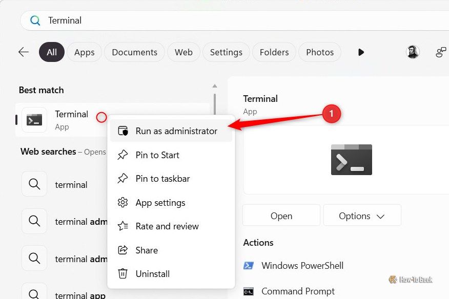The height and width of the screenshot is (299, 449).
Task: Choose Uninstall from the context menu
Action: 171,274
